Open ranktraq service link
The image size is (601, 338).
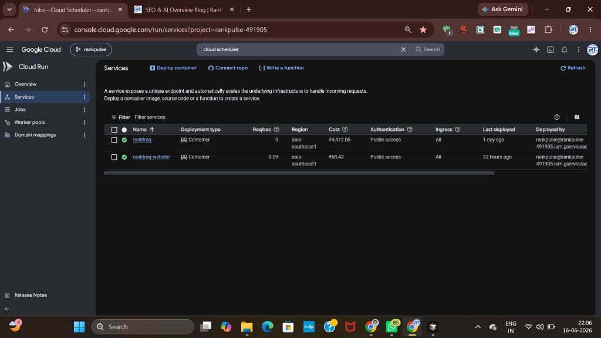coord(142,140)
